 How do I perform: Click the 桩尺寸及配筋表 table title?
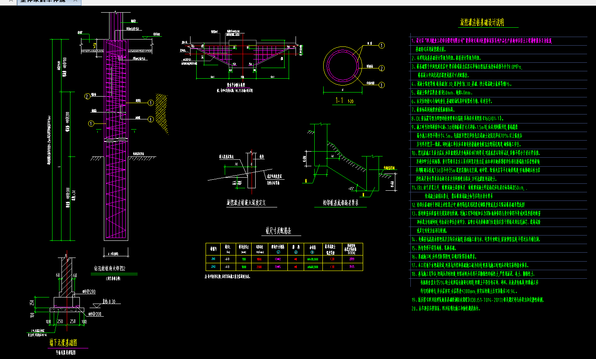(x=278, y=231)
